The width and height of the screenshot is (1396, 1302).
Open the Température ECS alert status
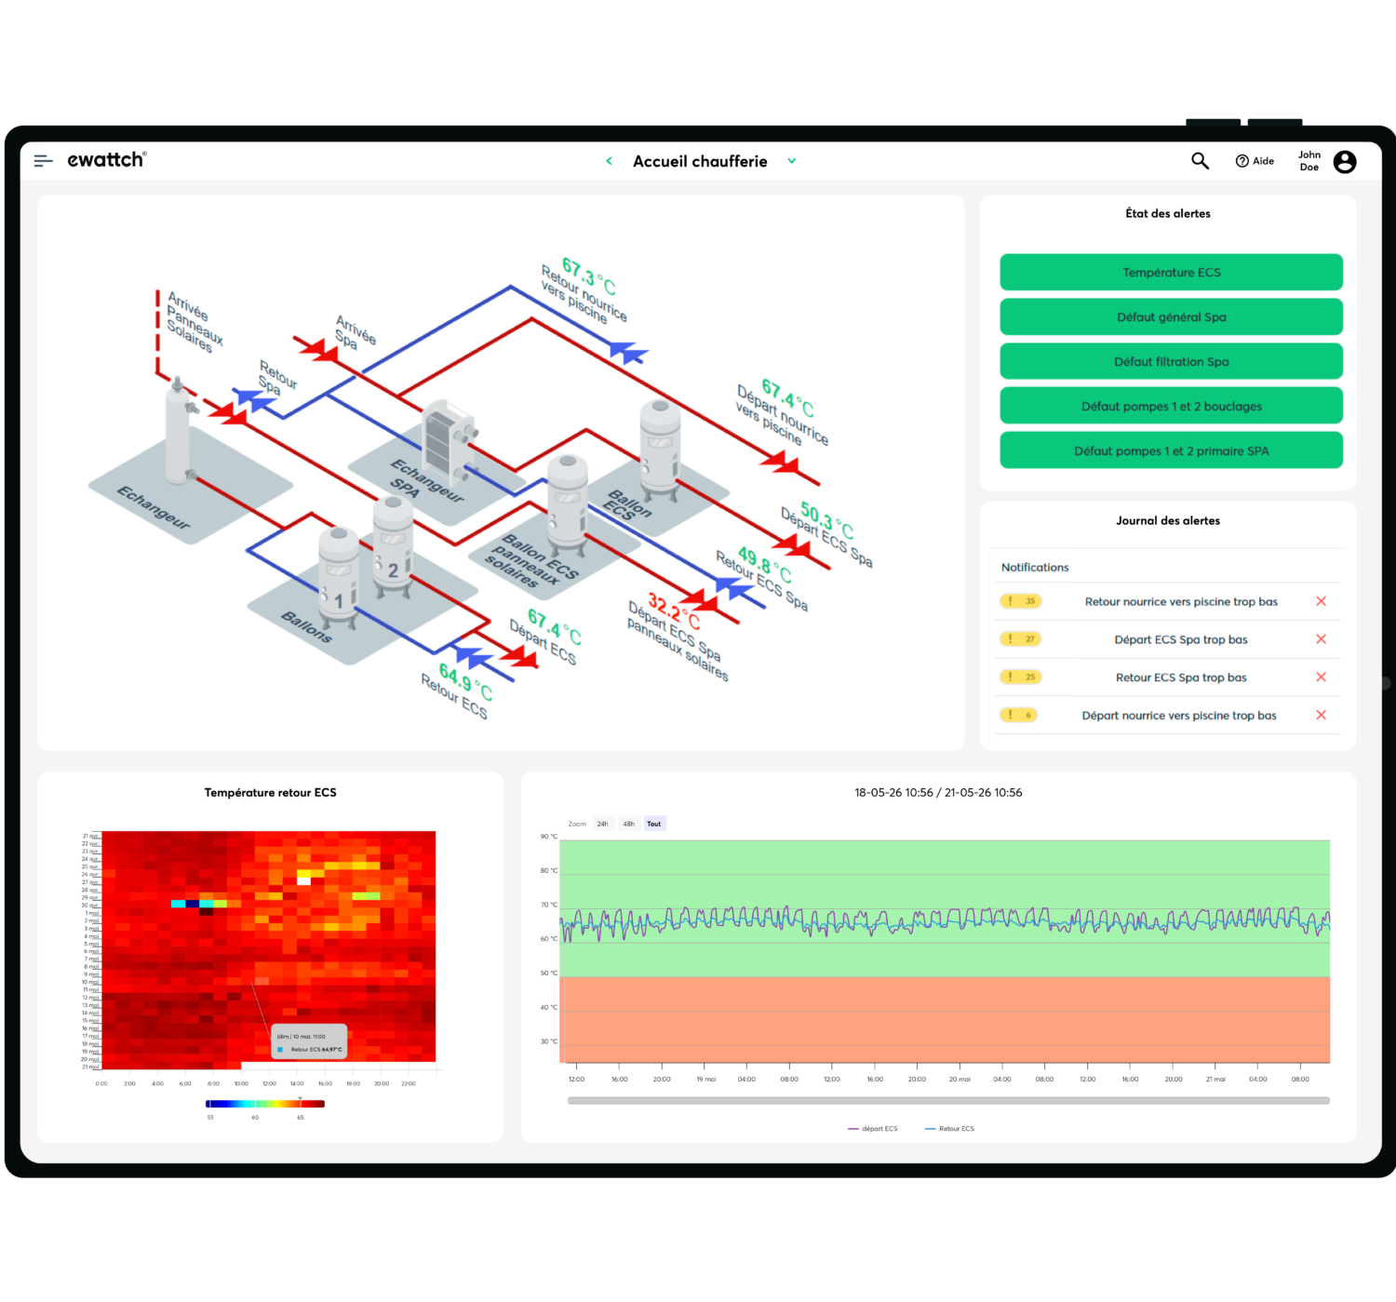pos(1171,273)
